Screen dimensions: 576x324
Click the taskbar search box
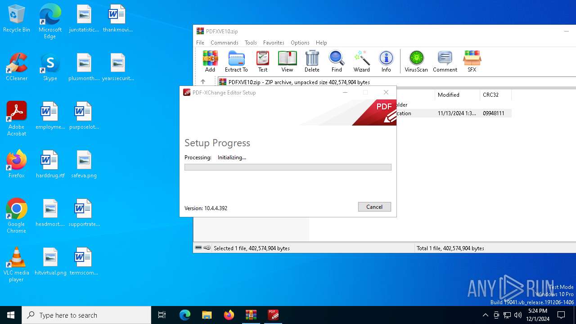tap(86, 315)
